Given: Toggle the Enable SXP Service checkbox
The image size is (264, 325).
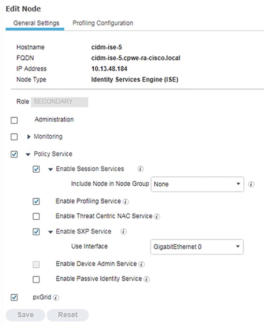Looking at the screenshot, I should 36,232.
